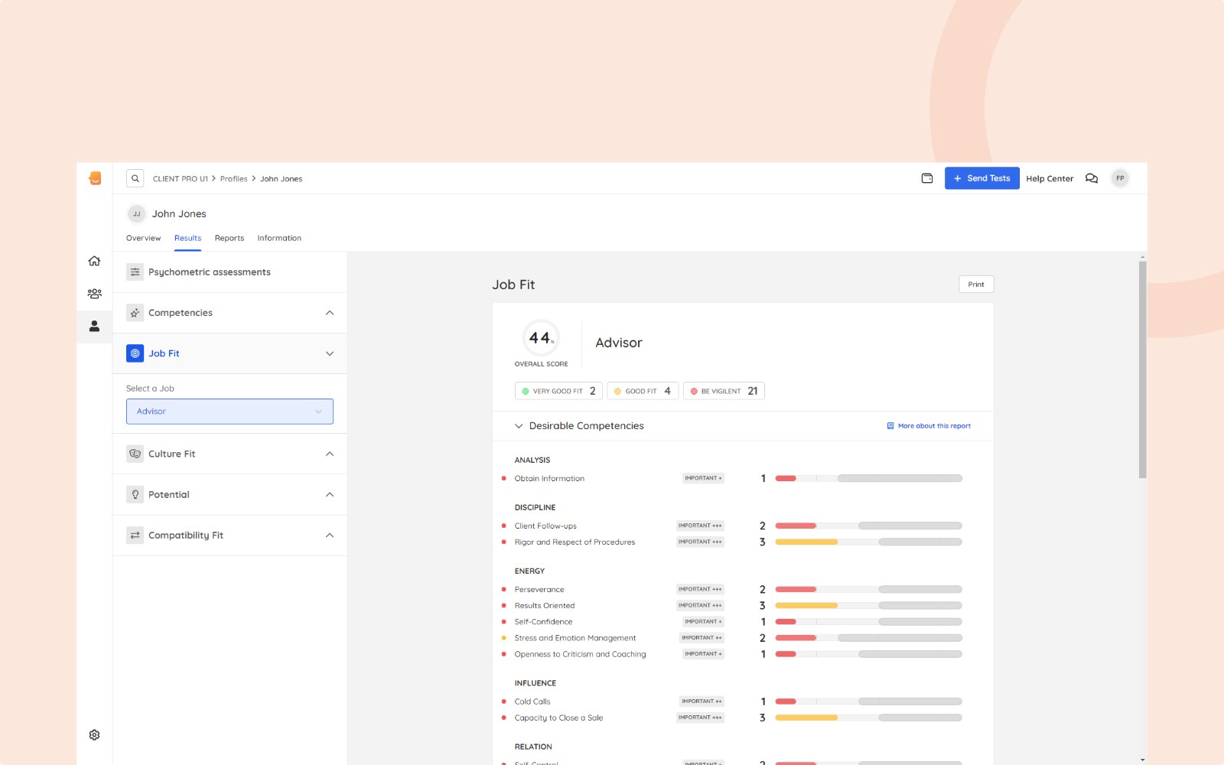1224x765 pixels.
Task: Click the wallet icon in top bar
Action: [927, 178]
